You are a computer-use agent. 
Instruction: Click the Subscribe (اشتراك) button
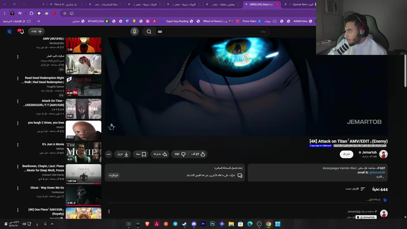(347, 154)
